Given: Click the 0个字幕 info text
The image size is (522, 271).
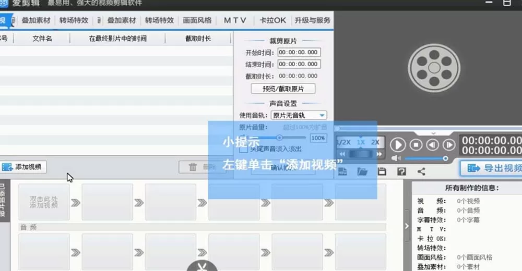Looking at the screenshot, I should tap(468, 220).
